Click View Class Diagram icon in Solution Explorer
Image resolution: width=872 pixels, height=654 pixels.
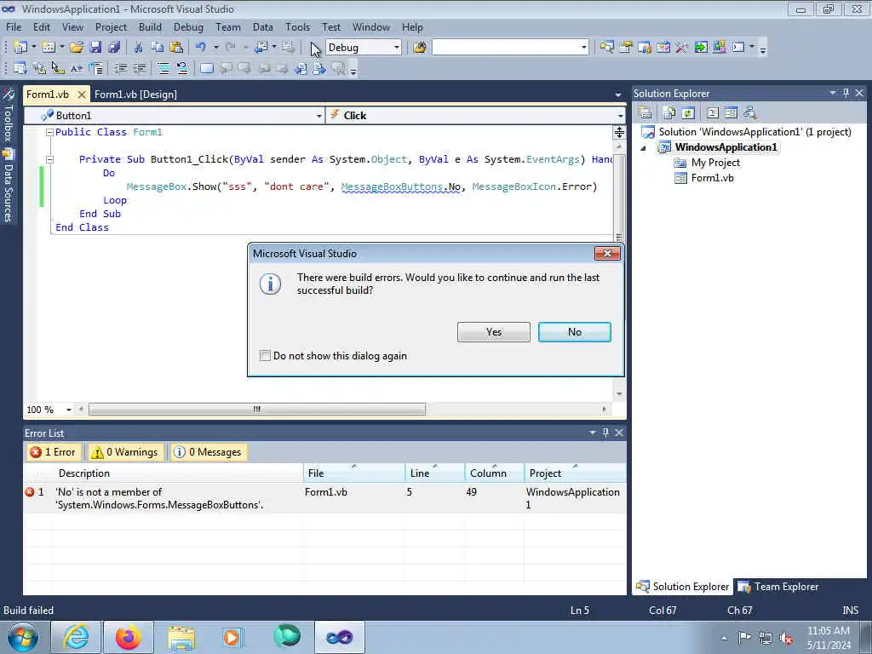click(x=749, y=113)
